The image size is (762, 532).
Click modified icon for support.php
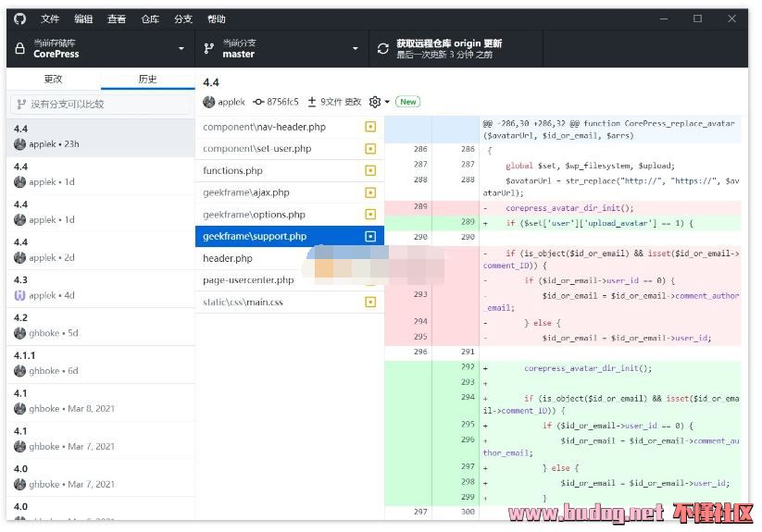pyautogui.click(x=370, y=236)
